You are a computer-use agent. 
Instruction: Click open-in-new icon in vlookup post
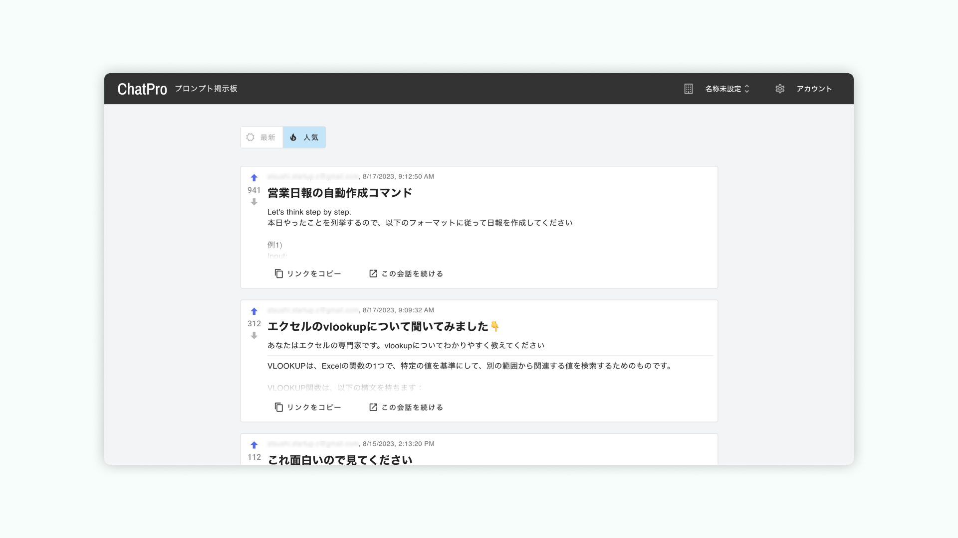373,407
